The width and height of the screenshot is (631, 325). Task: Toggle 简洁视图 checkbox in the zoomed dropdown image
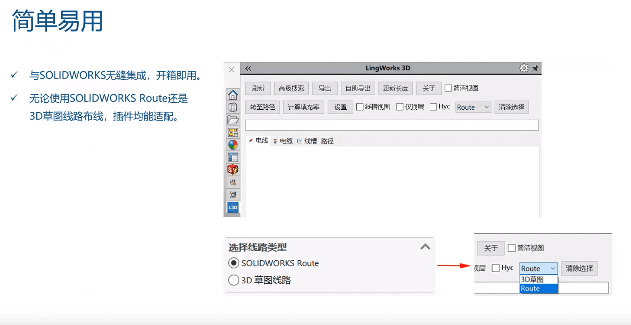point(512,248)
